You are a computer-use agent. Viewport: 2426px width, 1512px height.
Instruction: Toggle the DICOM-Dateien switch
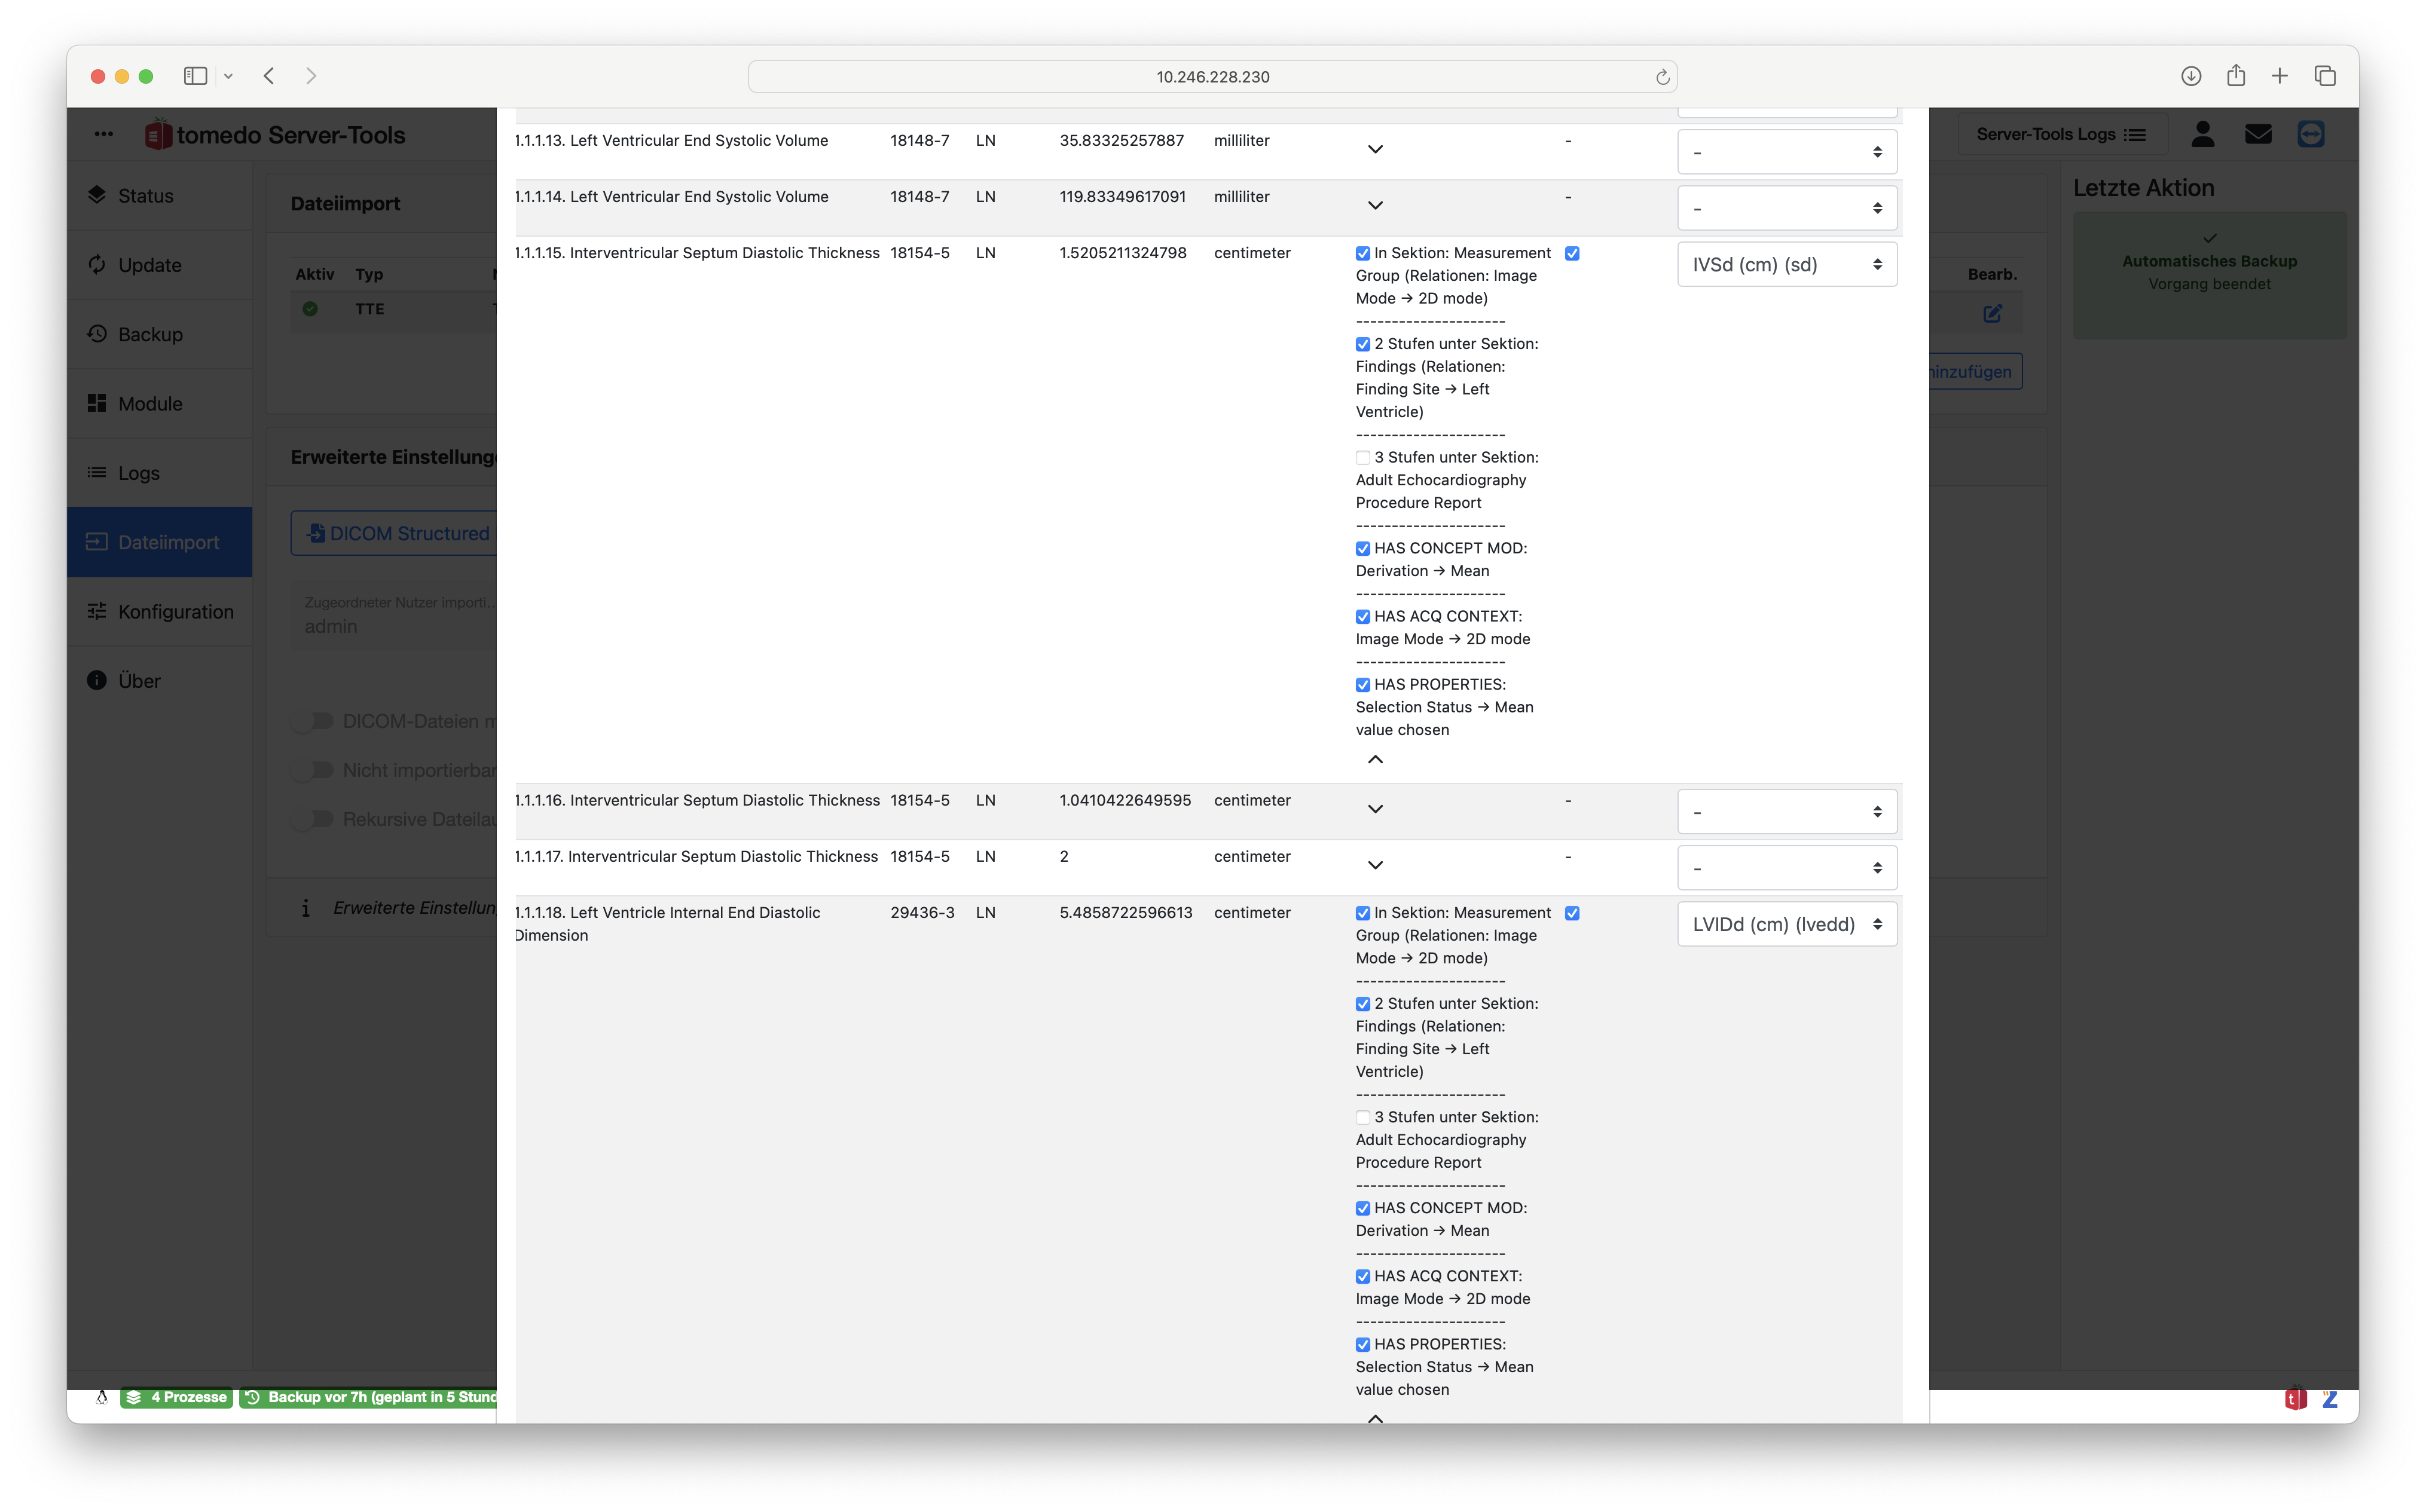tap(313, 721)
